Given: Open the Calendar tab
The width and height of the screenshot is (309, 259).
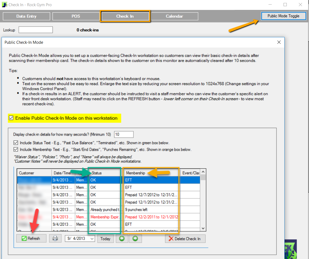Looking at the screenshot, I should pyautogui.click(x=174, y=16).
